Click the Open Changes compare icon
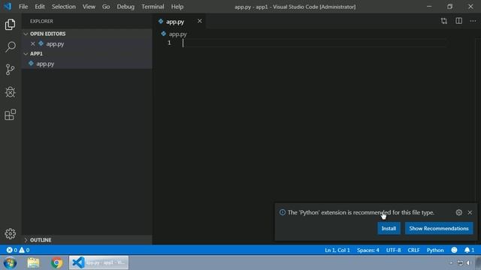Screen dimensions: 481x270 (x=444, y=21)
